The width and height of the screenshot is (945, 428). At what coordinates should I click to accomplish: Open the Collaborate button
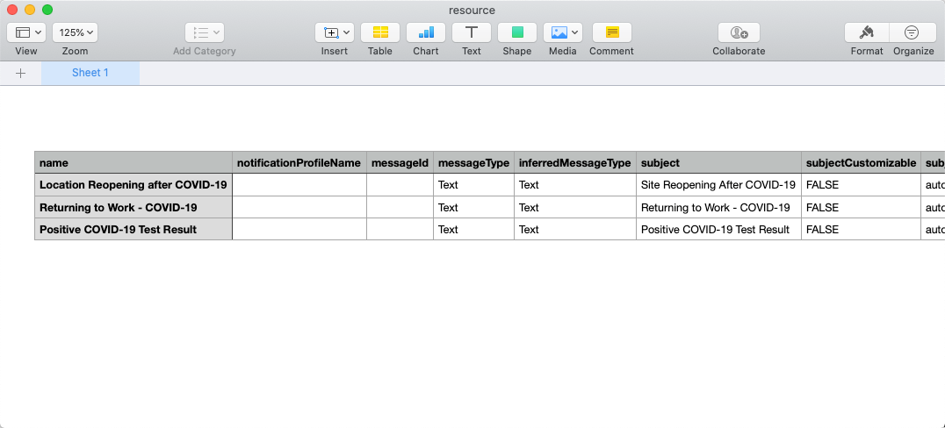pos(739,32)
